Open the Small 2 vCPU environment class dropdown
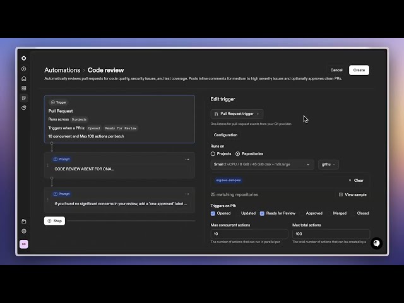The image size is (404, 303). (x=262, y=164)
